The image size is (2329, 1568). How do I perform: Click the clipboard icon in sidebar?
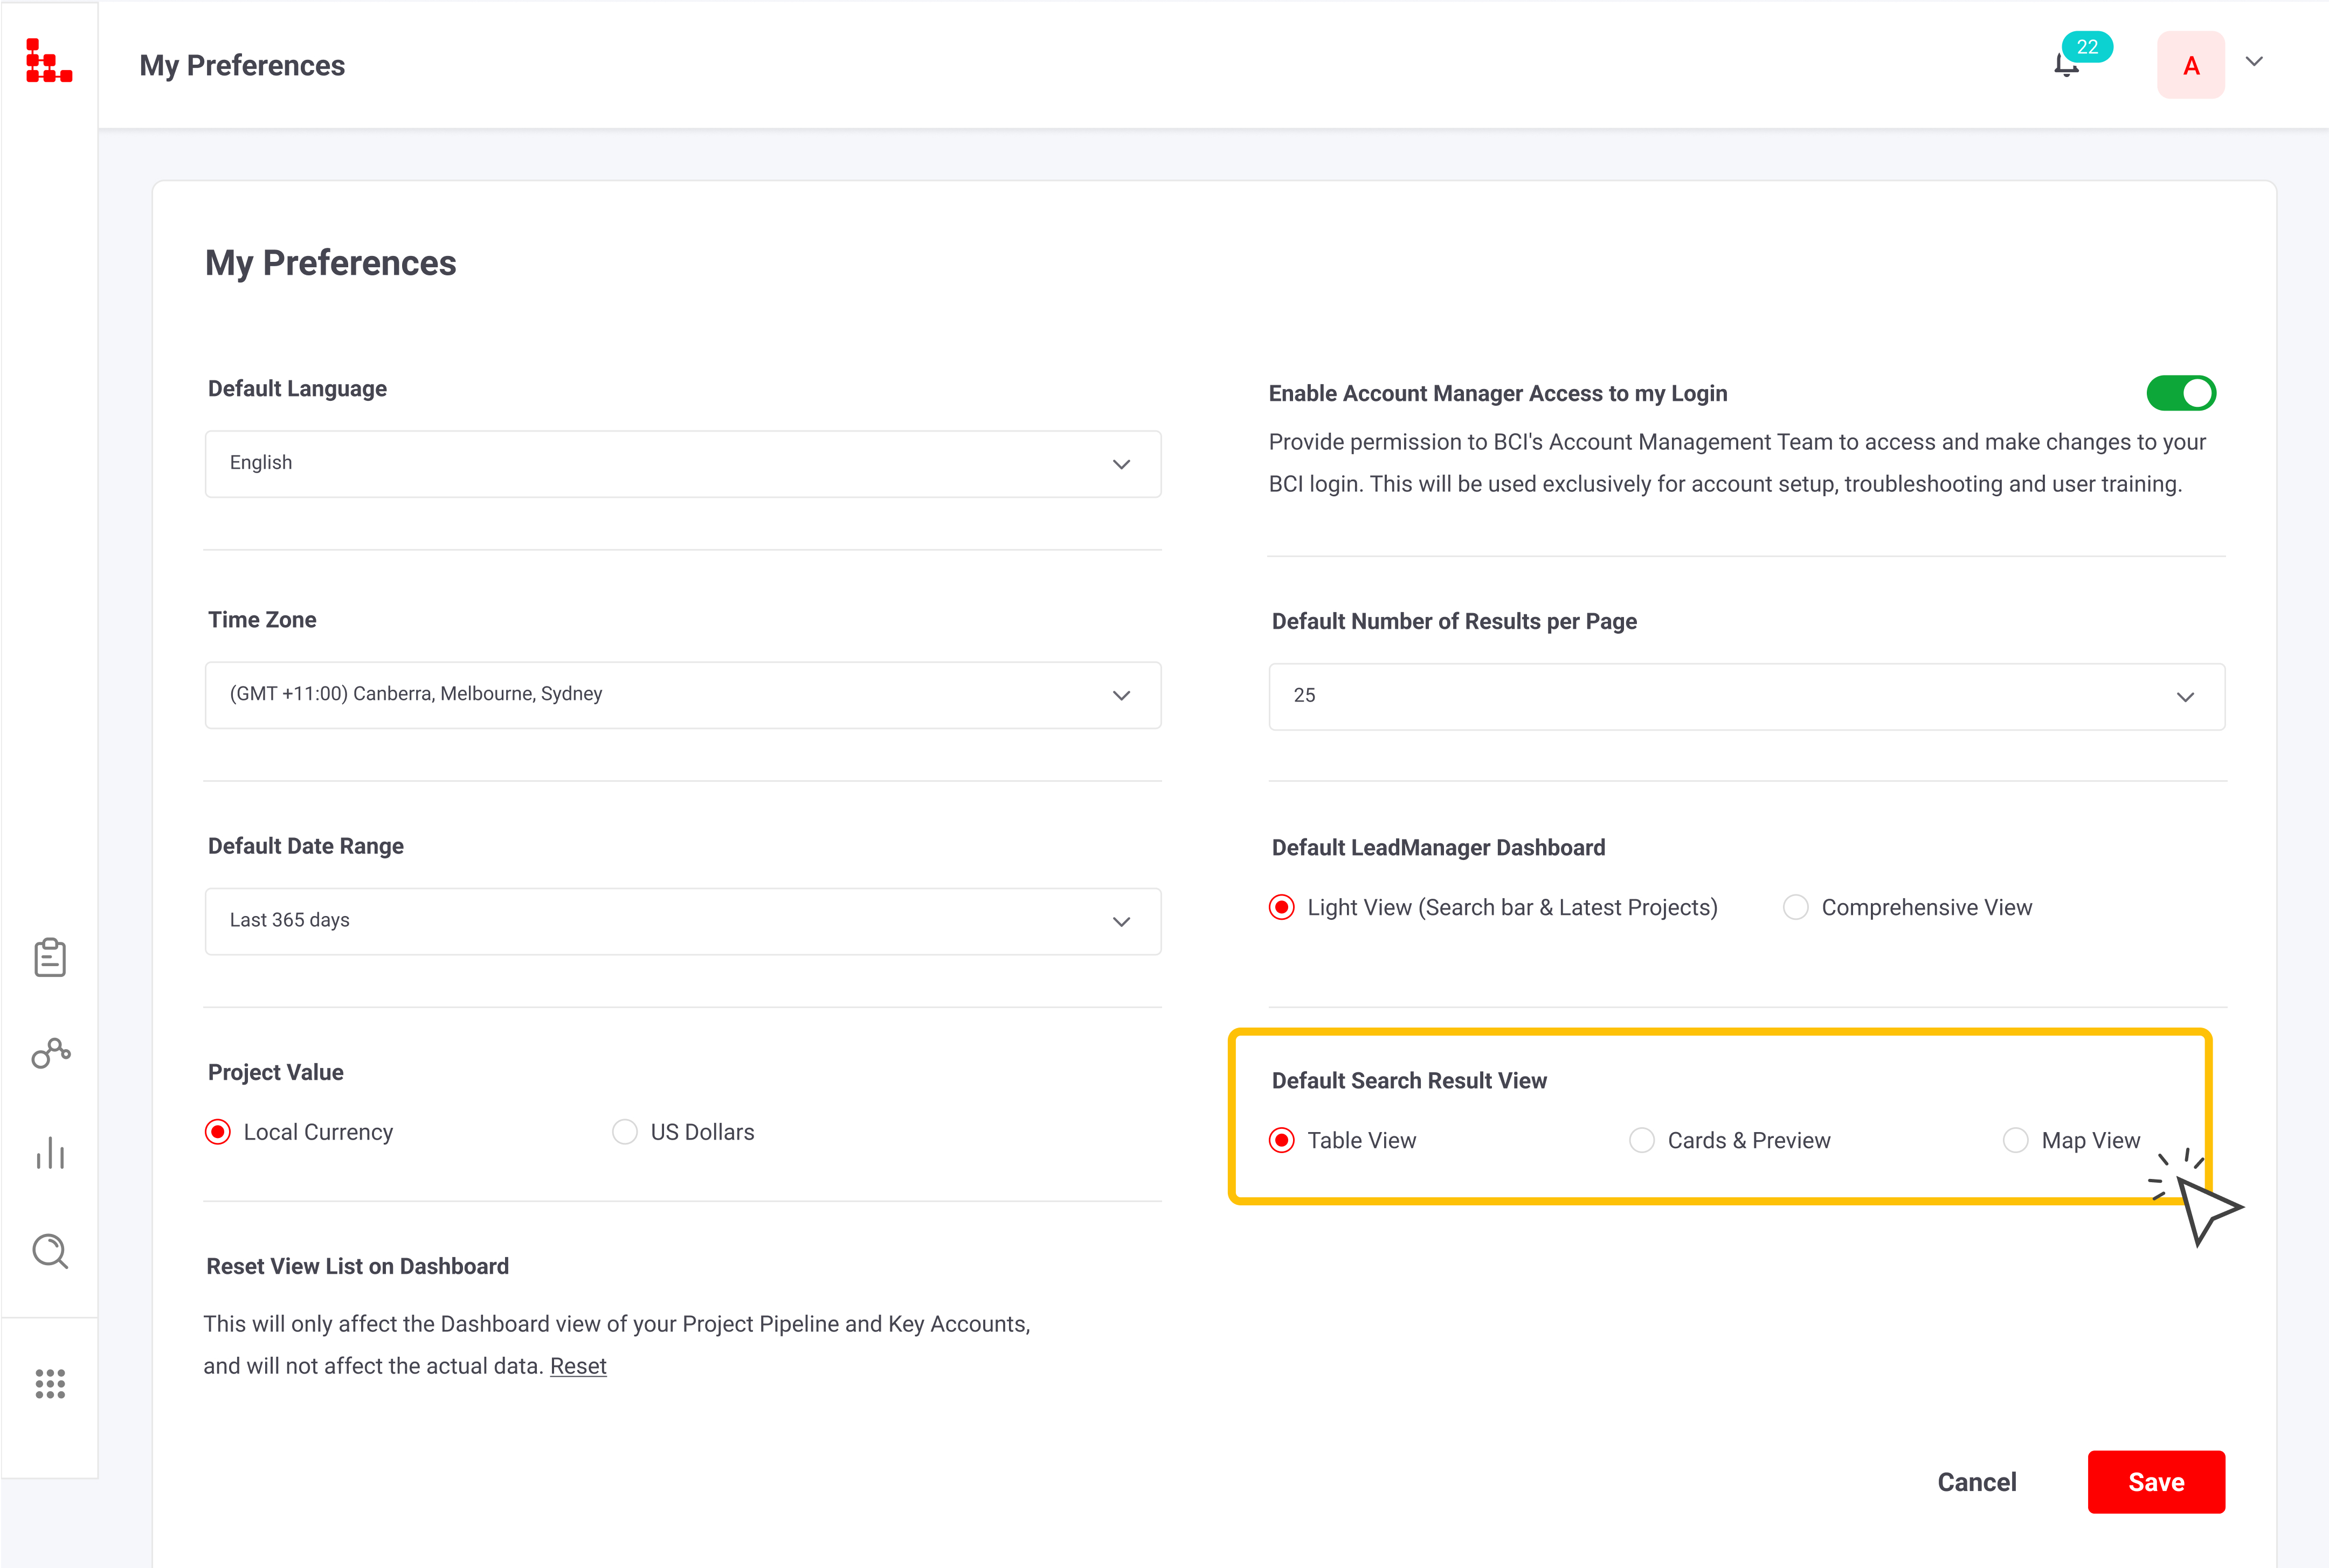[50, 957]
